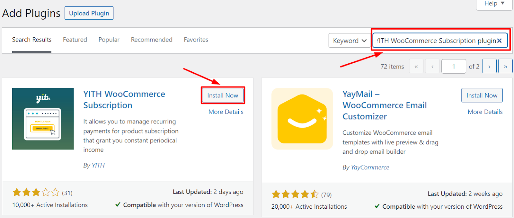514x218 pixels.
Task: Switch to the Search Results tab
Action: point(32,40)
